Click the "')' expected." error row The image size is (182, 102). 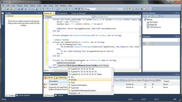point(111,84)
